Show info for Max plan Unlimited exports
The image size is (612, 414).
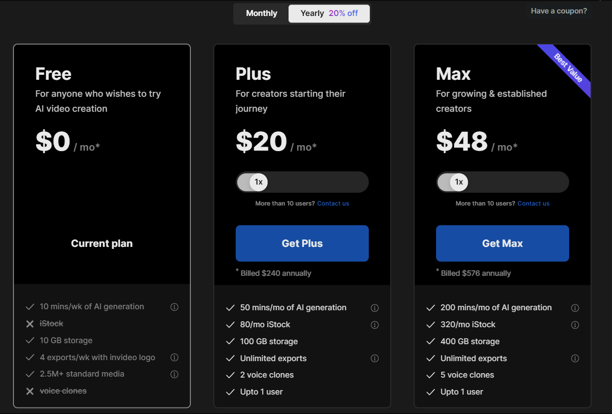click(x=575, y=359)
